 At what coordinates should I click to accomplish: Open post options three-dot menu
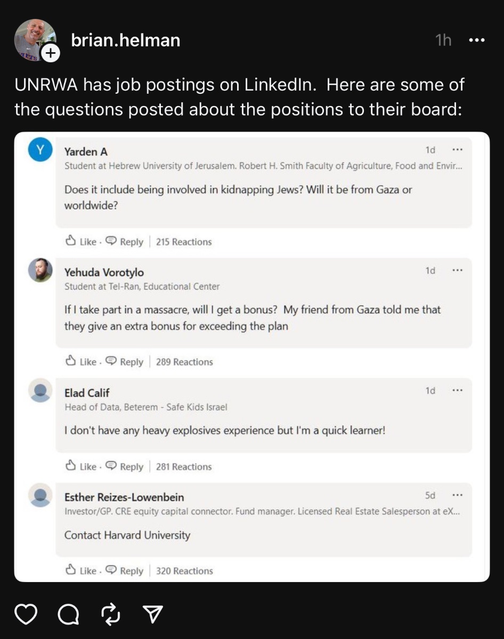click(x=476, y=40)
